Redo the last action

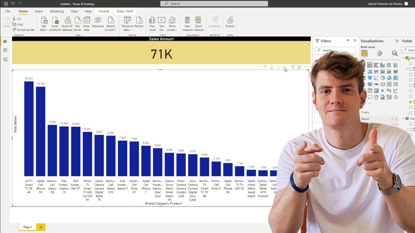(20, 4)
